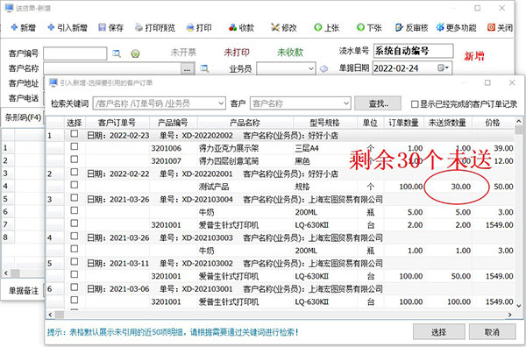Click the 产品编号 column header
The width and height of the screenshot is (526, 347).
(173, 123)
